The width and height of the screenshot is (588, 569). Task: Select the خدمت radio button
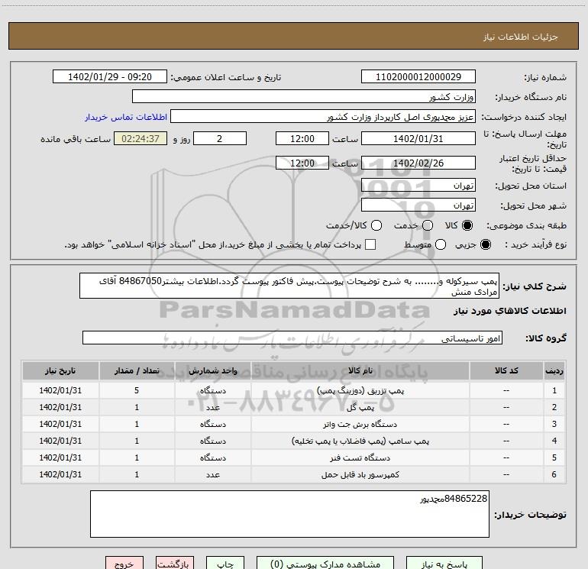(428, 225)
